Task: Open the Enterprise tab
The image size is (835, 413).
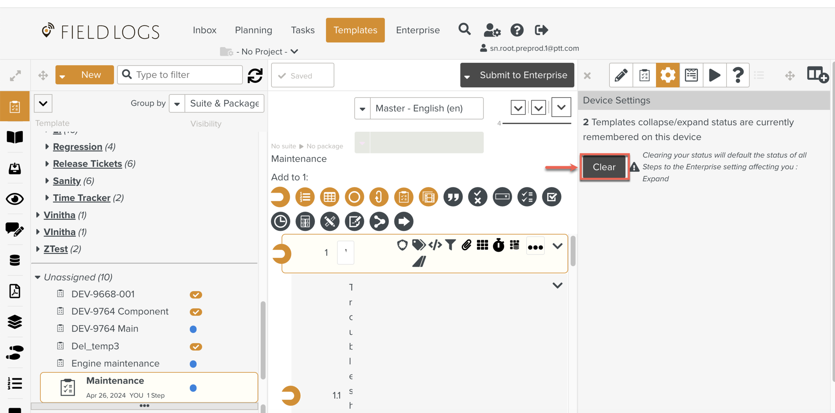Action: (417, 30)
